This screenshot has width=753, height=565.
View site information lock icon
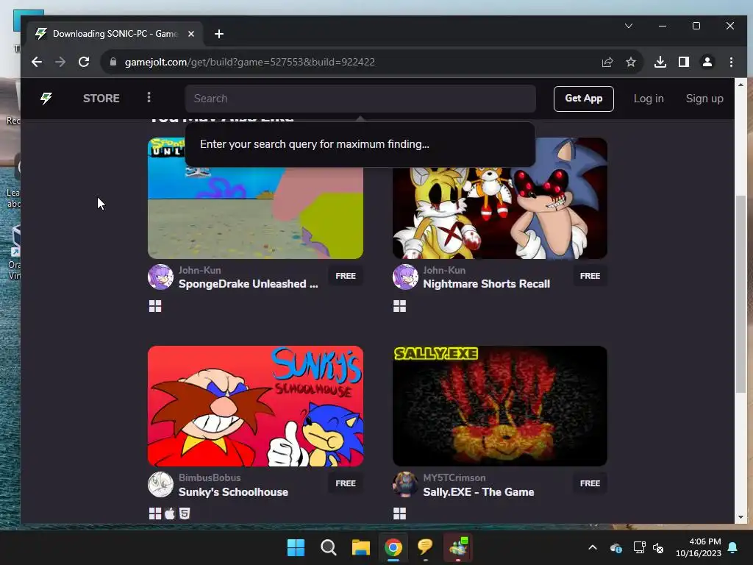(113, 62)
